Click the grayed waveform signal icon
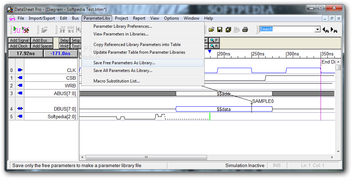The height and width of the screenshot is (179, 352). (x=62, y=29)
